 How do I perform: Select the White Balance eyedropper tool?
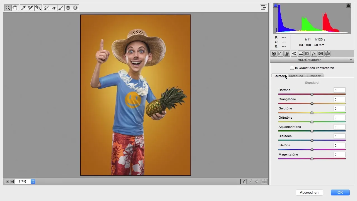[x=23, y=8]
